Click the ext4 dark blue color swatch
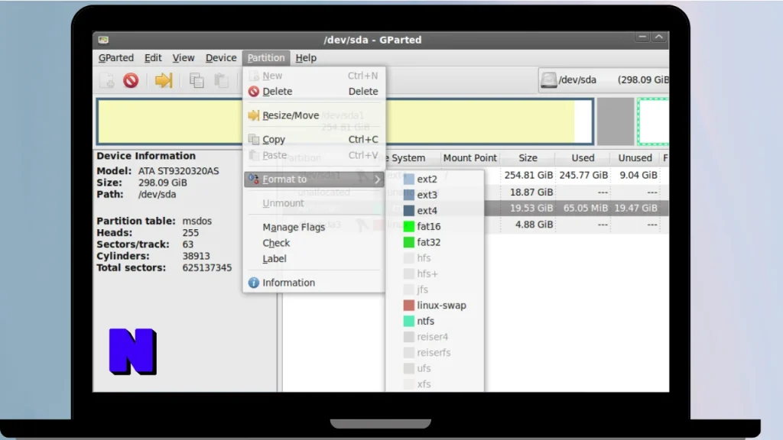The width and height of the screenshot is (783, 440). click(x=408, y=211)
